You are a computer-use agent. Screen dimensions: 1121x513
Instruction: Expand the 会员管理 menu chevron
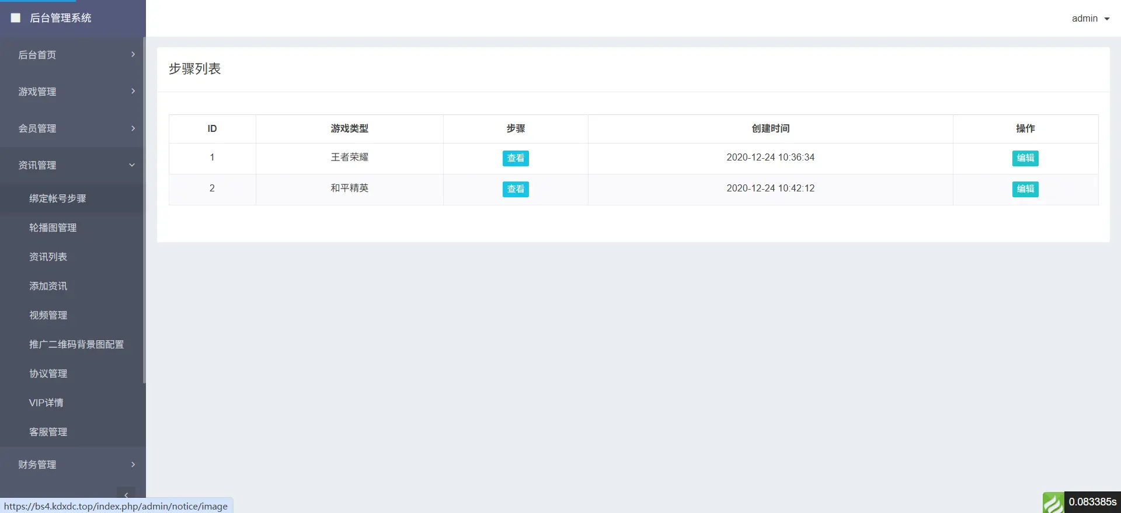(133, 128)
